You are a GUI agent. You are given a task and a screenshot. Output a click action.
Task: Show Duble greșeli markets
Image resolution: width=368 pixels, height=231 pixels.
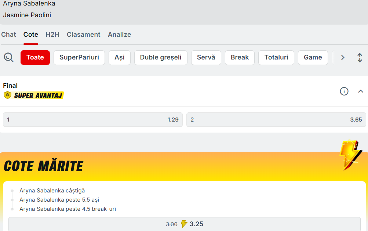coord(161,57)
